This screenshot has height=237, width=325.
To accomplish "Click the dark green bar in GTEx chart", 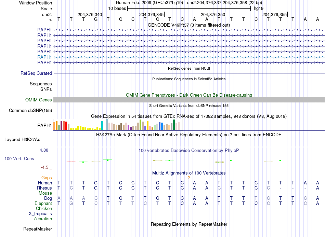I will point(174,125).
